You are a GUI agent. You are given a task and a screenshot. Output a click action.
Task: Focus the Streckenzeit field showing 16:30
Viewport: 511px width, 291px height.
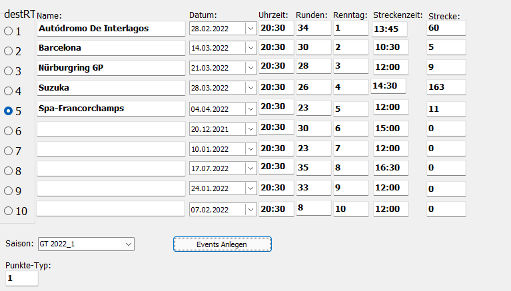coord(390,168)
